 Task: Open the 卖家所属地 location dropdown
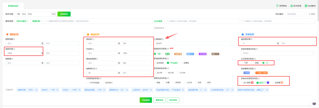coord(278,53)
